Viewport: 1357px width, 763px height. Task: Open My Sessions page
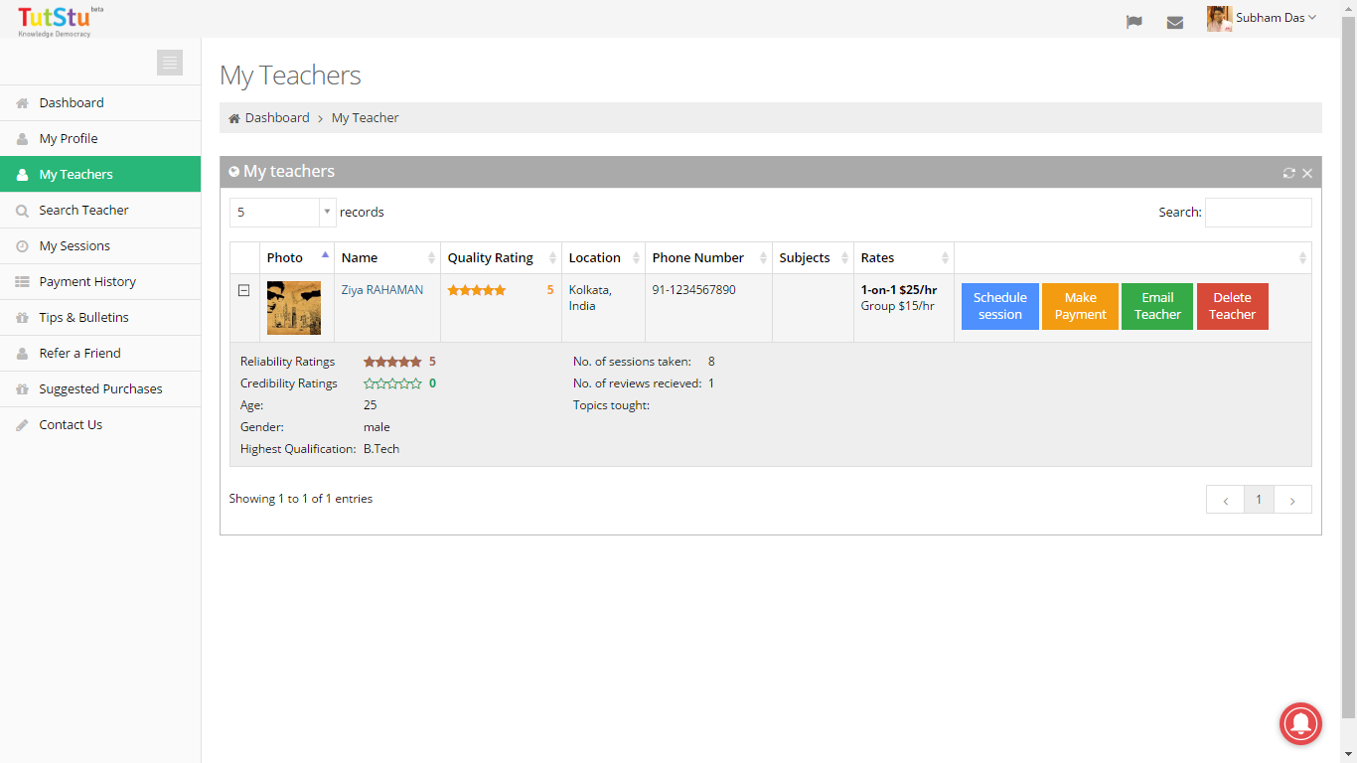pos(100,246)
